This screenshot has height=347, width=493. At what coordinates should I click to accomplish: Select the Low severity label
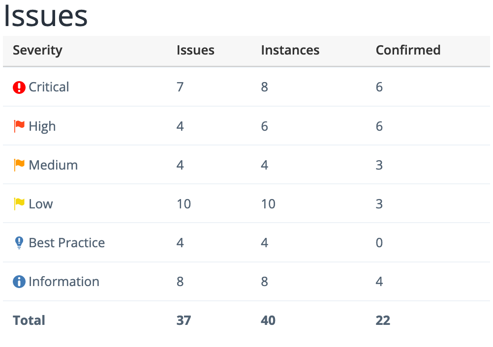41,204
